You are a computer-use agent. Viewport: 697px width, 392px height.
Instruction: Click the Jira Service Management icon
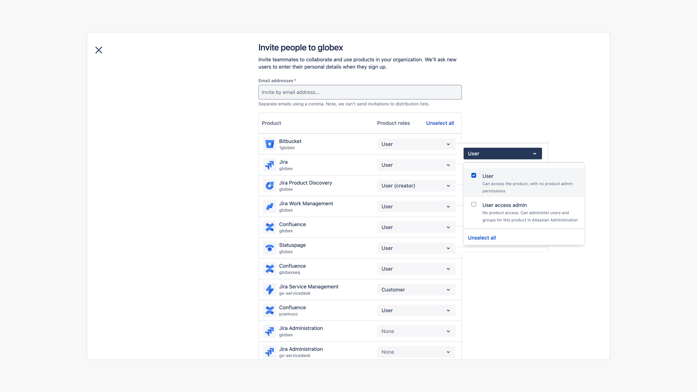(x=269, y=290)
